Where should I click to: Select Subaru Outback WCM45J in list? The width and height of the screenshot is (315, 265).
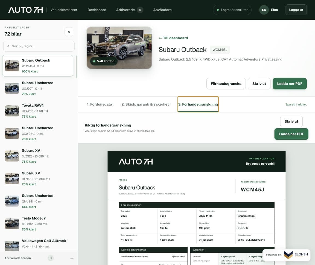(38, 66)
